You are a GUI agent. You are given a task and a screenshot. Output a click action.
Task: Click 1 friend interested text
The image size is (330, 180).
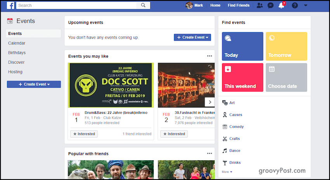137,134
